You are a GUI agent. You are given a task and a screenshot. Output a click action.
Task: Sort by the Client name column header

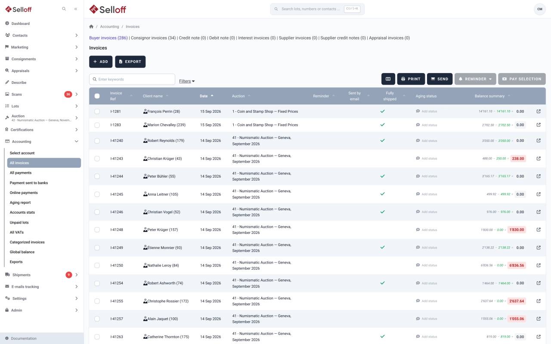pyautogui.click(x=156, y=96)
